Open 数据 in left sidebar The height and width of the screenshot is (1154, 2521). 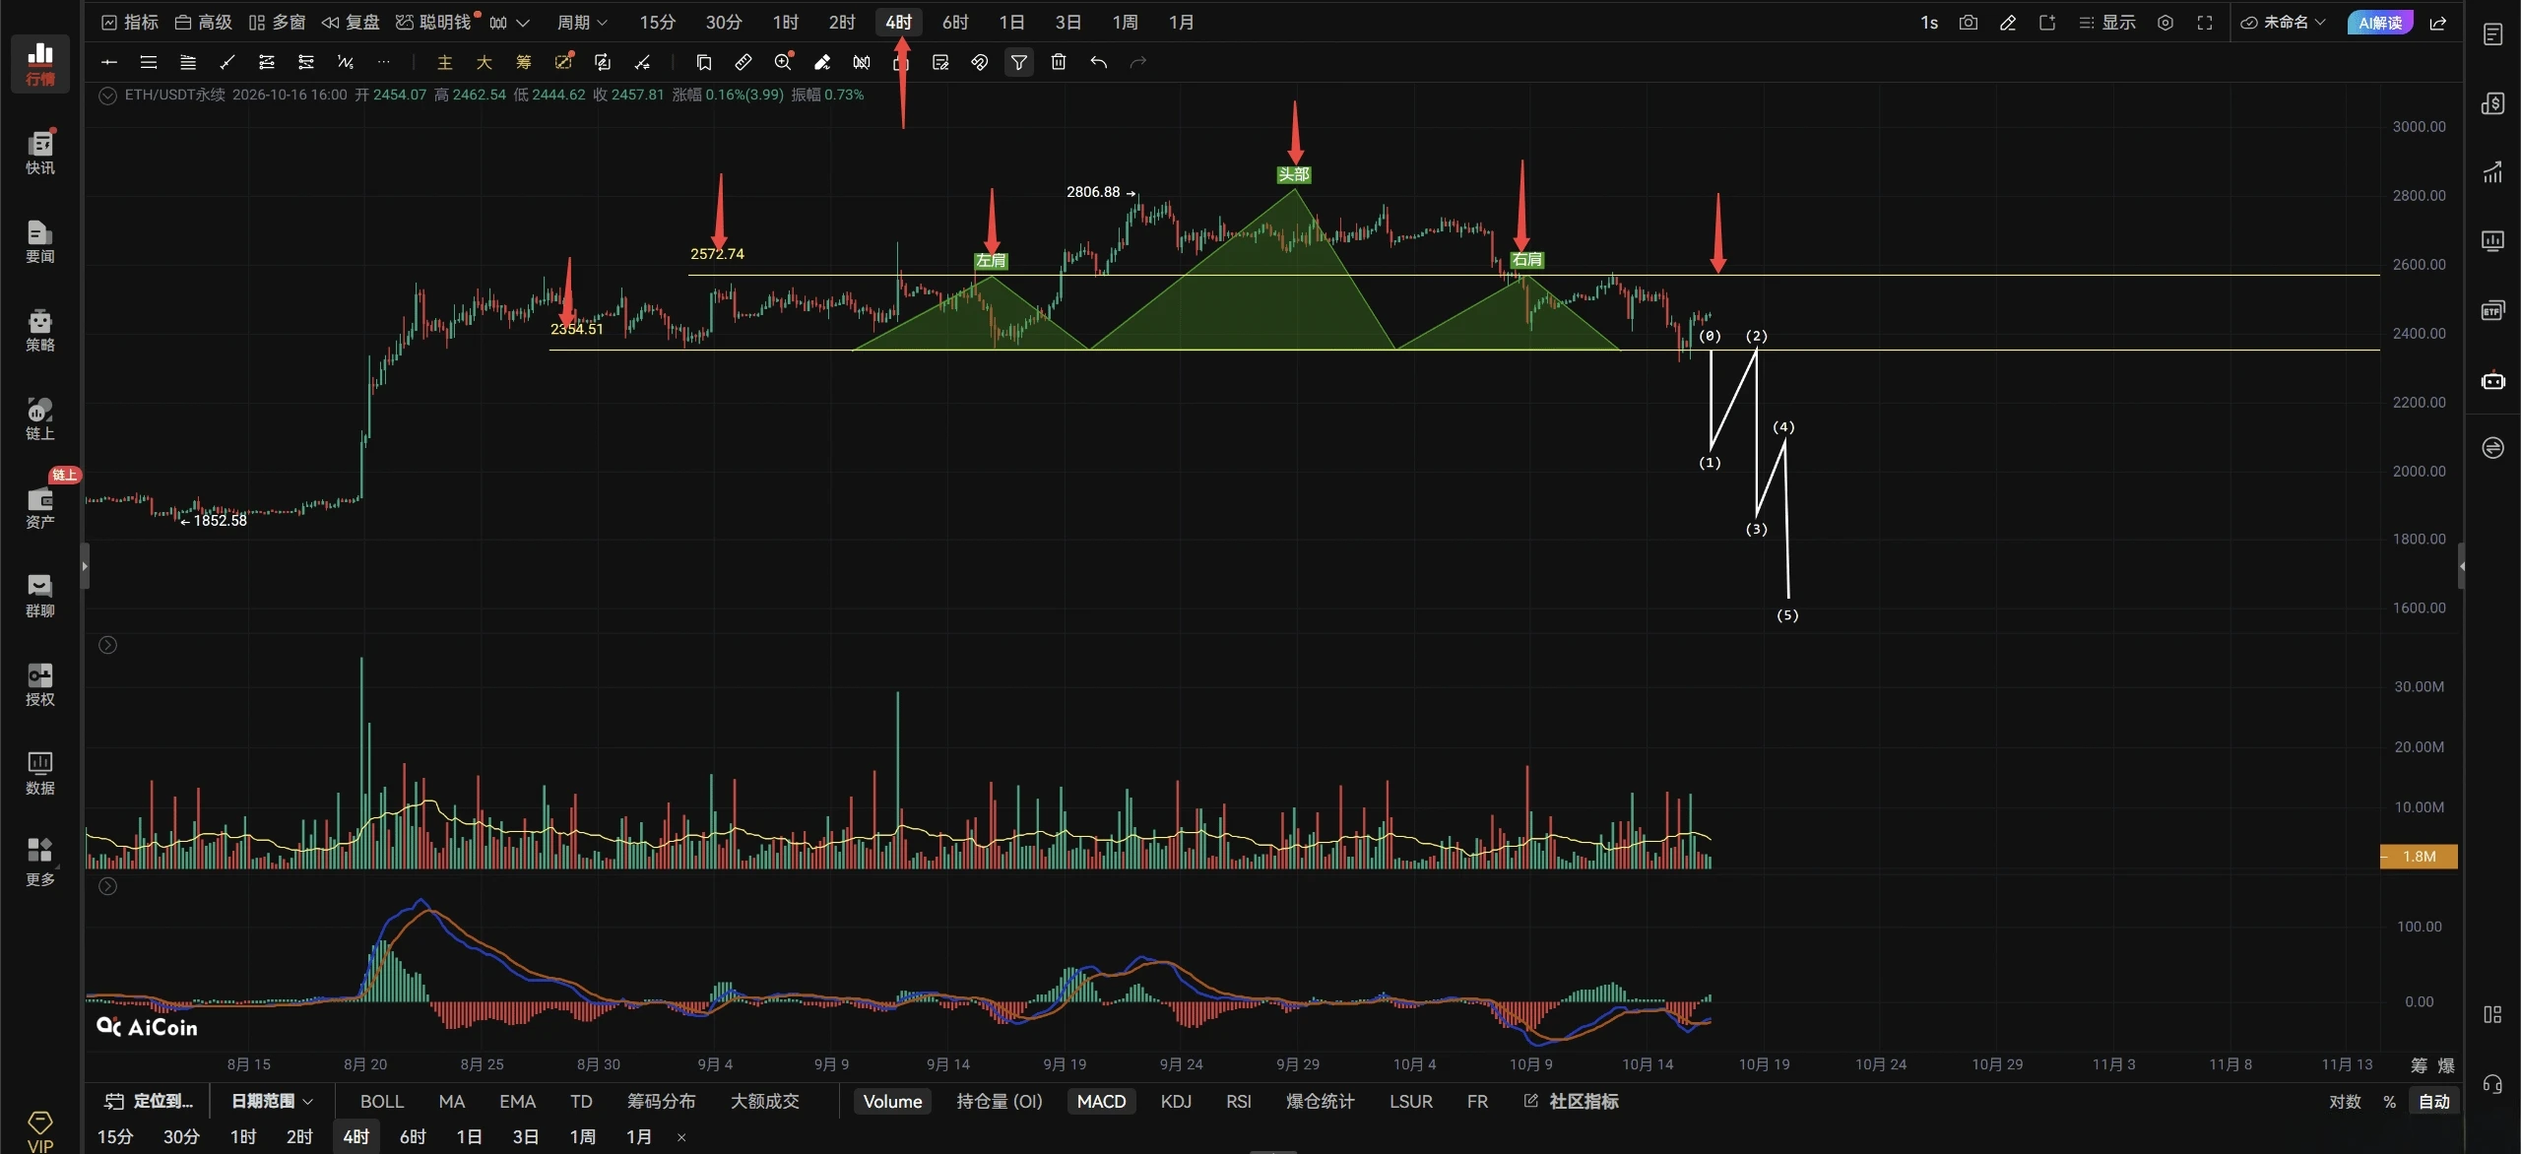(x=40, y=772)
